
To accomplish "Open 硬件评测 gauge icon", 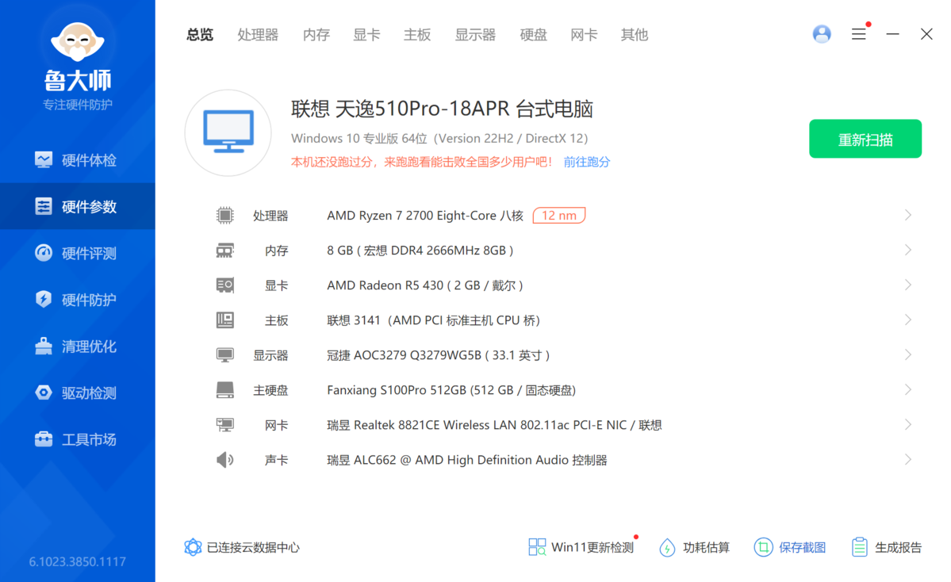I will [44, 253].
